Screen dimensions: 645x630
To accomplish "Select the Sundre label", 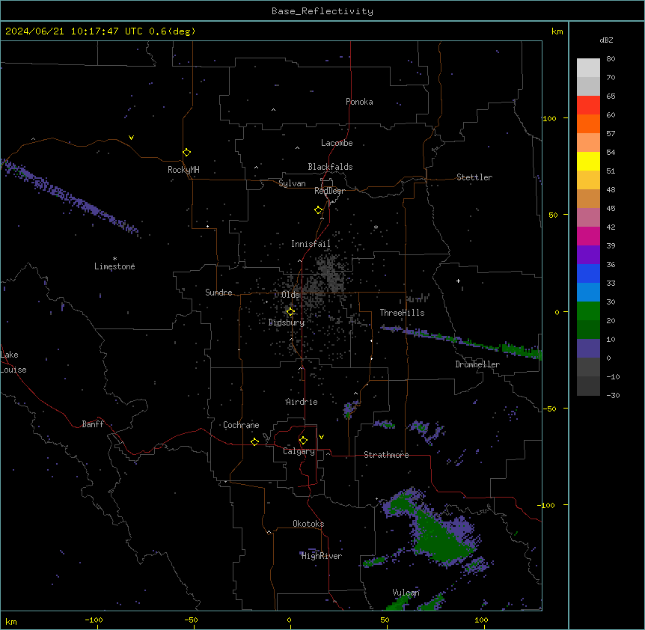I will click(218, 293).
